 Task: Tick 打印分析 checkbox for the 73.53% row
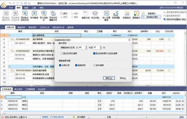point(169,71)
